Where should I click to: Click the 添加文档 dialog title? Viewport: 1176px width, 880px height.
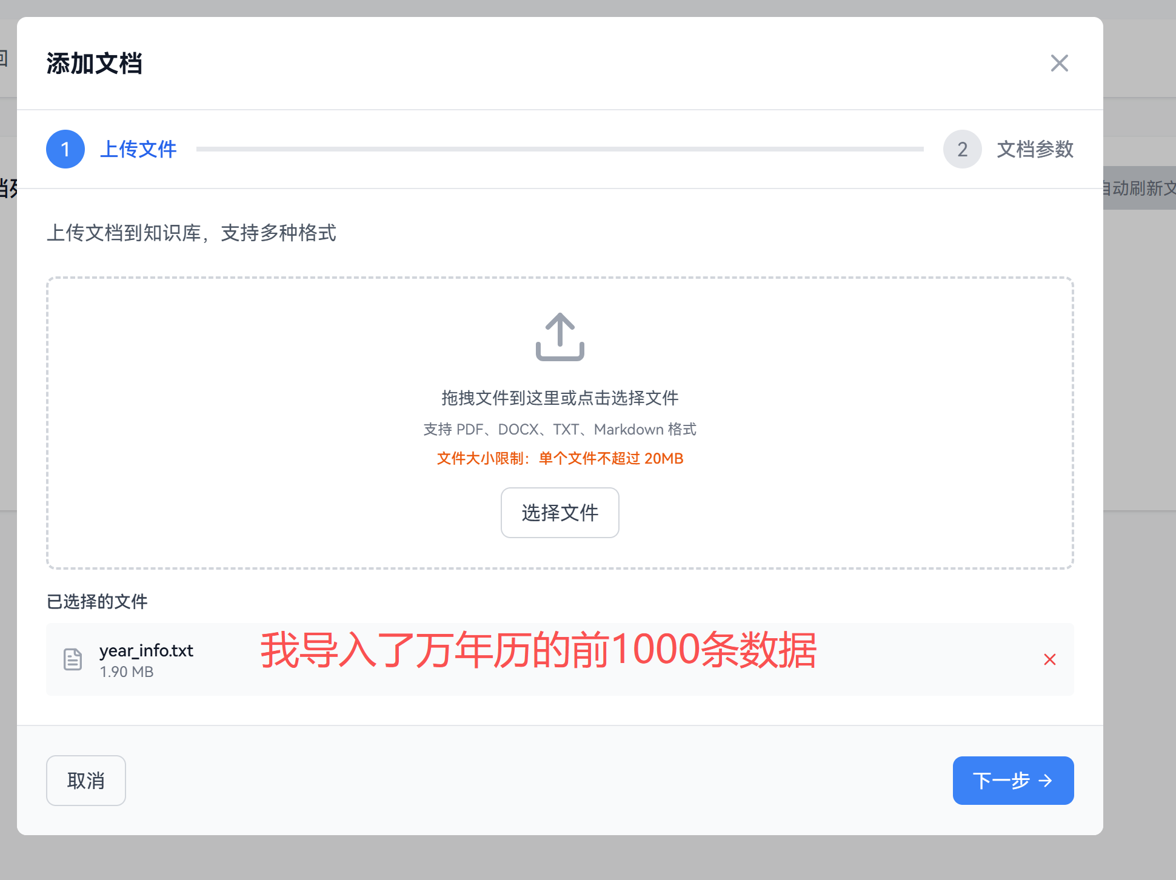coord(95,63)
